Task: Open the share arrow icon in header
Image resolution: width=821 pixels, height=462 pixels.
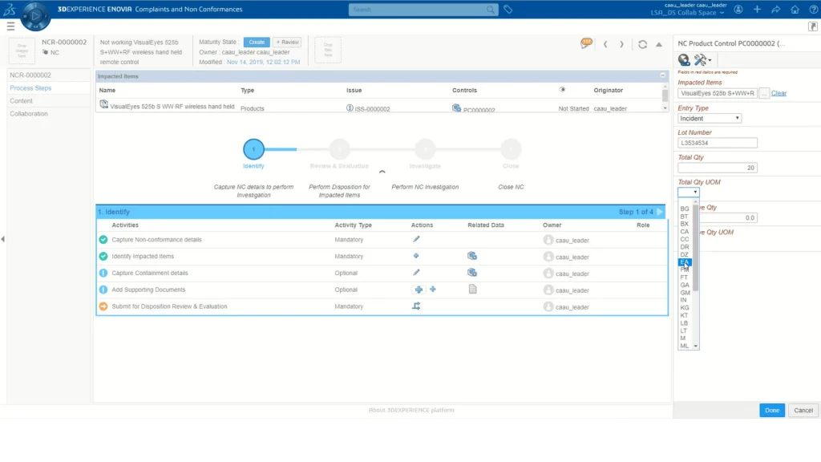Action: [775, 10]
